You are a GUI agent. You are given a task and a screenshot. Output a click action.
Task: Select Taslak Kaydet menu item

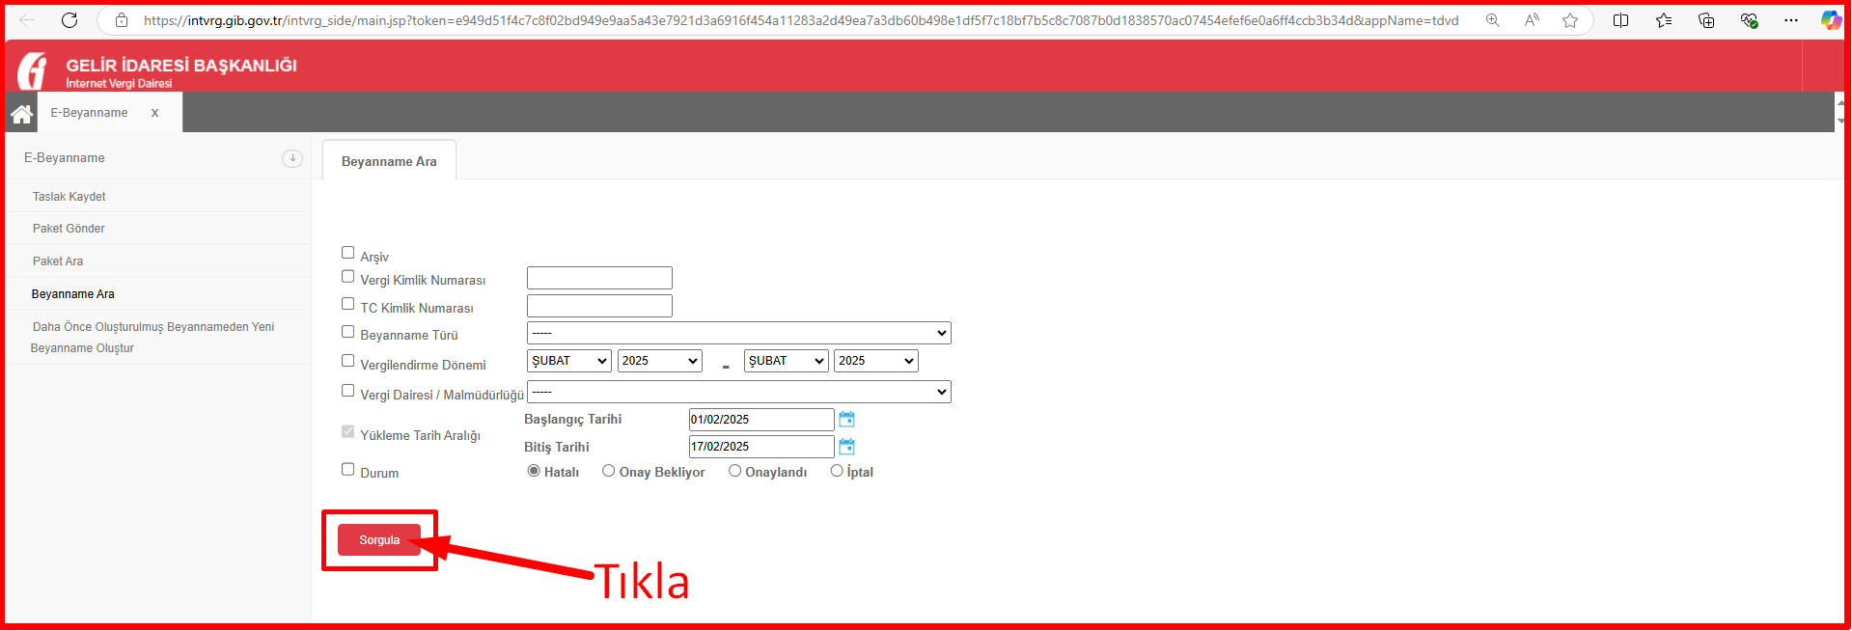tap(69, 197)
